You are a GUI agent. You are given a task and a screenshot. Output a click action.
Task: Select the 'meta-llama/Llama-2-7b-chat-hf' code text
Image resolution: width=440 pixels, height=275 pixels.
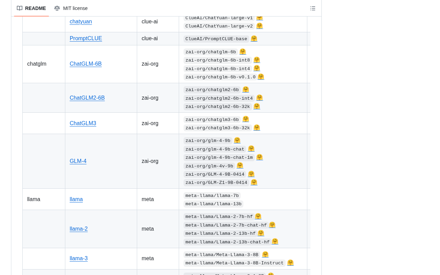tap(226, 225)
